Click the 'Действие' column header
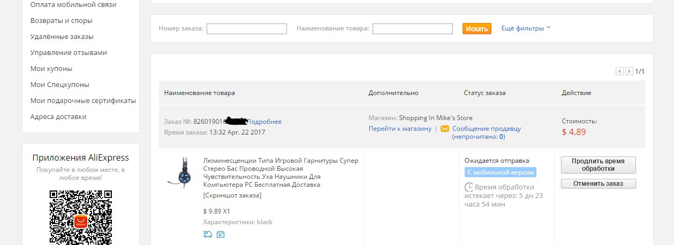 [x=577, y=93]
